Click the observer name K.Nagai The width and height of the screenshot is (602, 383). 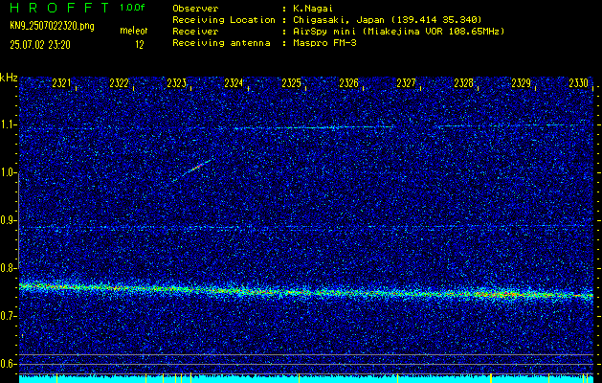point(311,8)
